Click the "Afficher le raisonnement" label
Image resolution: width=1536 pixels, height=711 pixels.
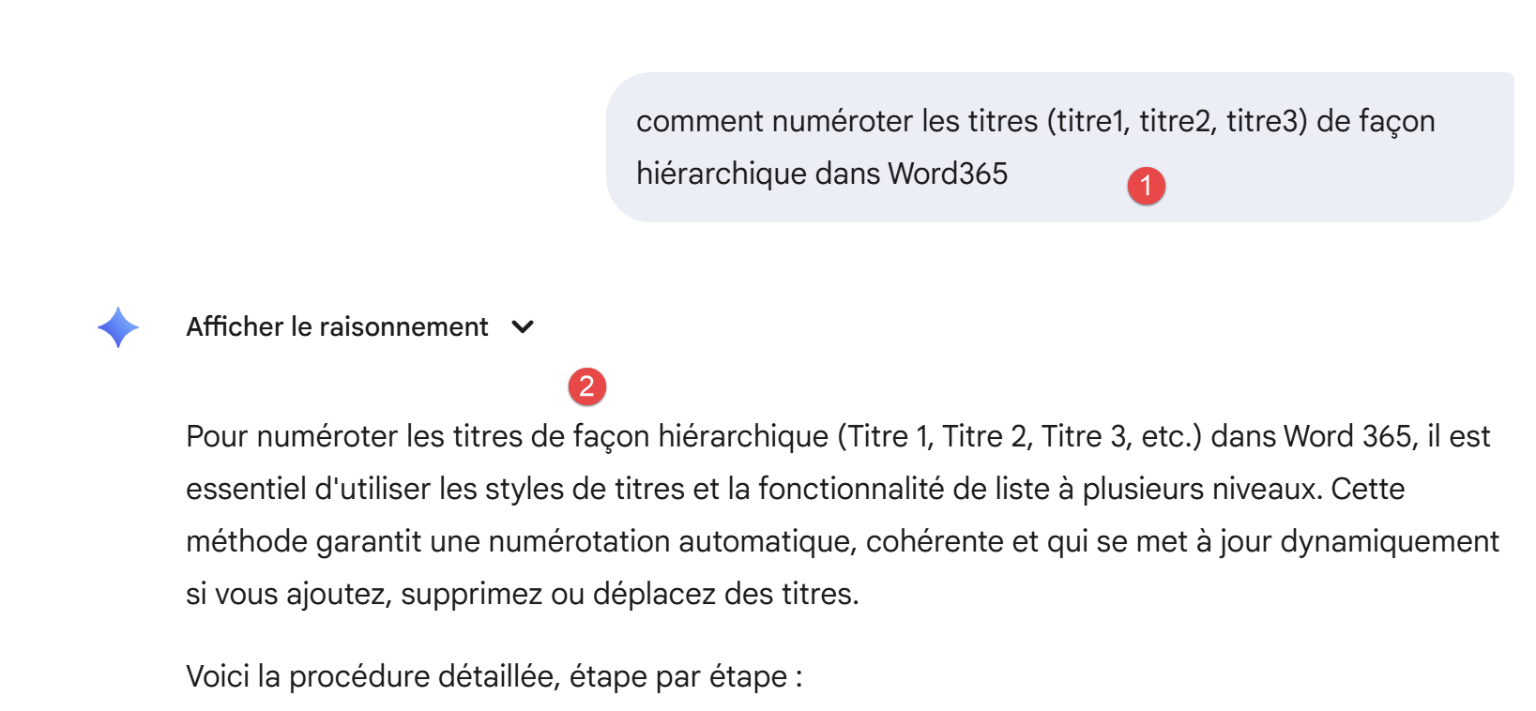click(x=337, y=327)
